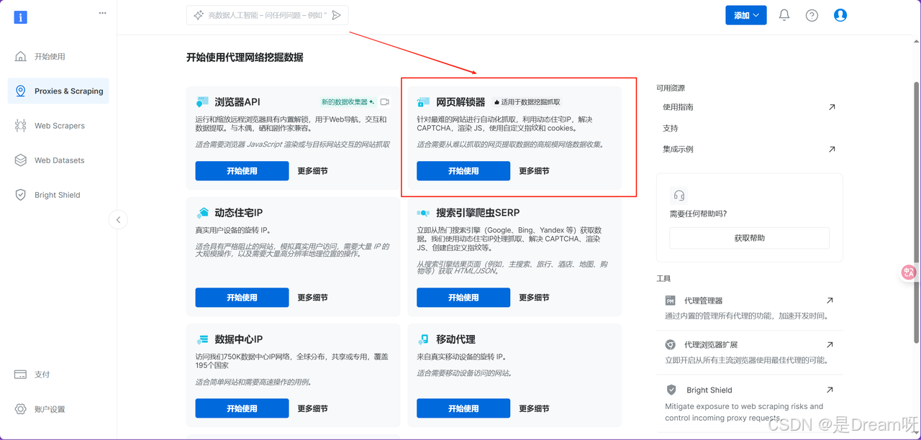Click the 搜索引擎爬虫SERP icon
921x440 pixels.
(424, 213)
